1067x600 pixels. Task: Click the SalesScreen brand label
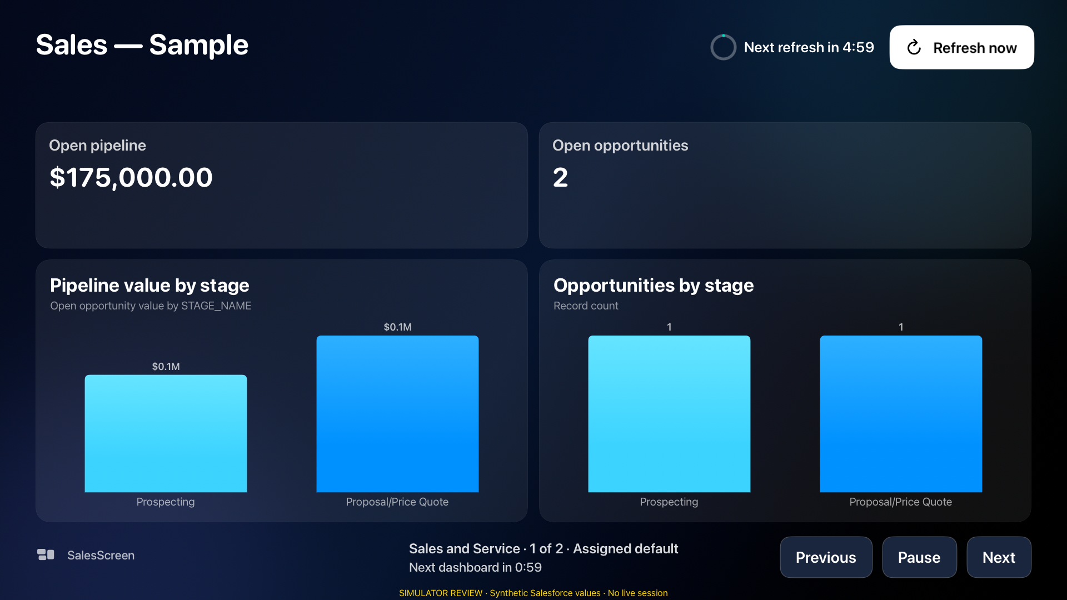coord(101,555)
